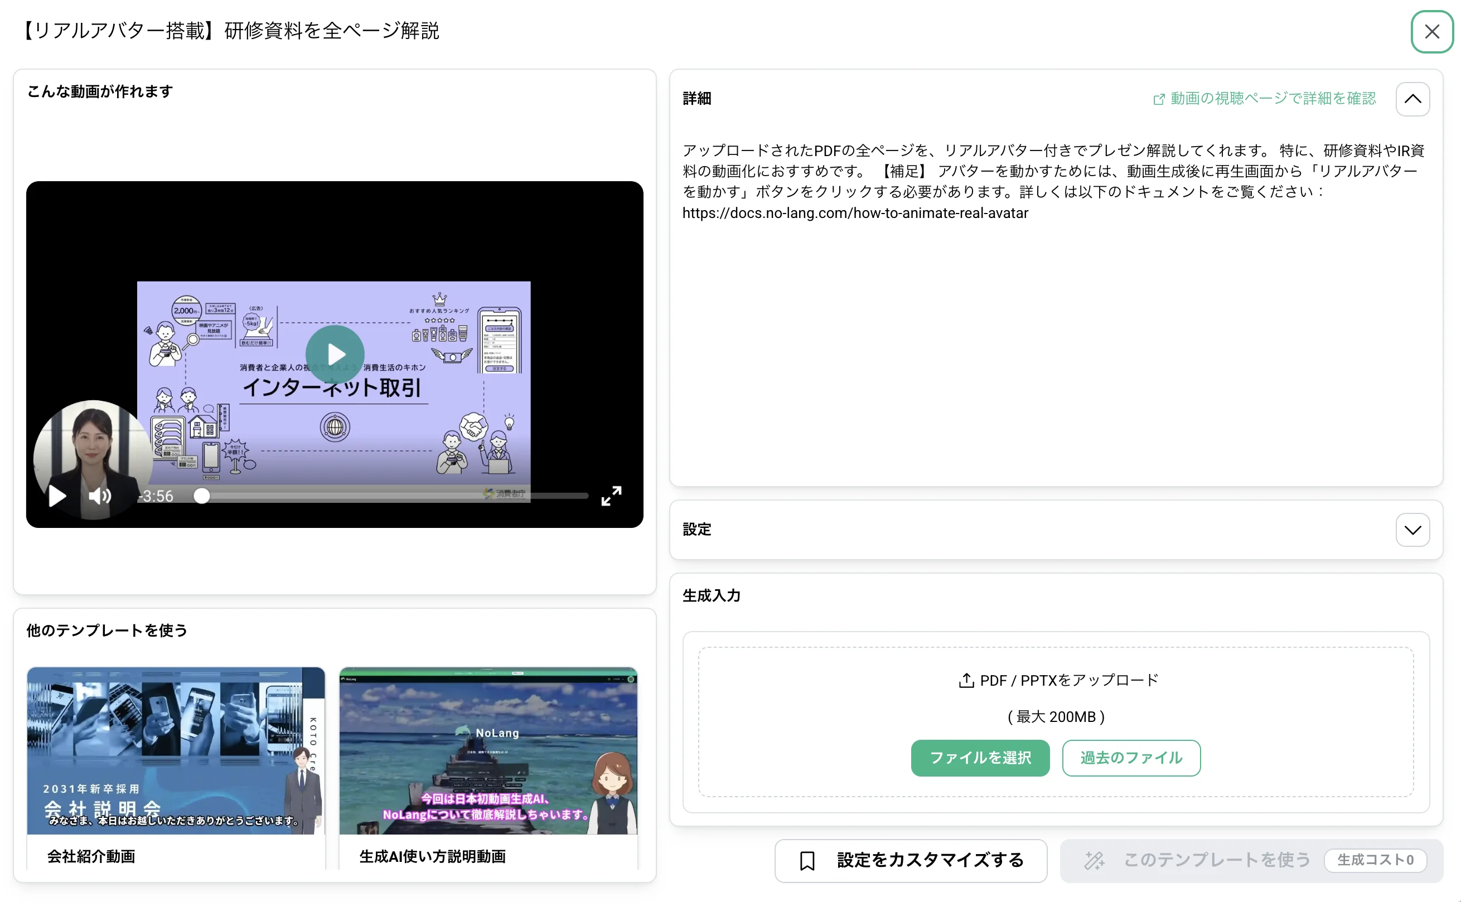This screenshot has height=902, width=1461.
Task: Open the 会社紹介動画 template thumbnail
Action: pos(176,750)
